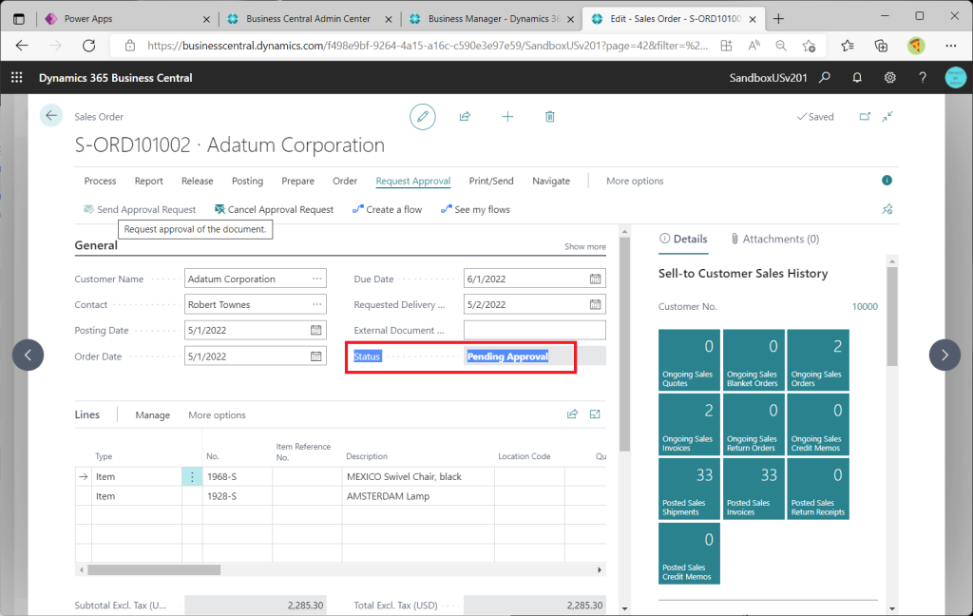Open Manage in the Lines section

153,414
